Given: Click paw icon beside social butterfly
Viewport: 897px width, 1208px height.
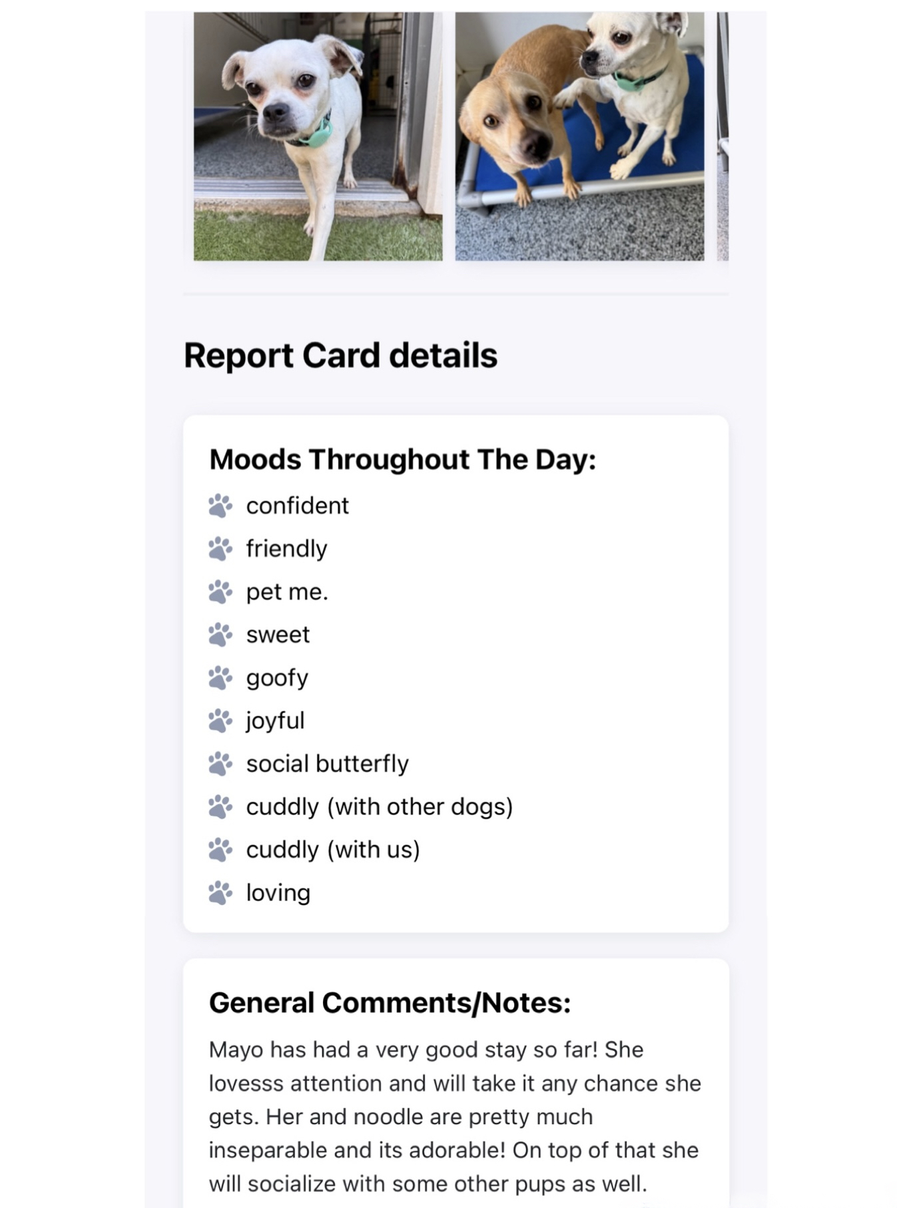Looking at the screenshot, I should [220, 764].
